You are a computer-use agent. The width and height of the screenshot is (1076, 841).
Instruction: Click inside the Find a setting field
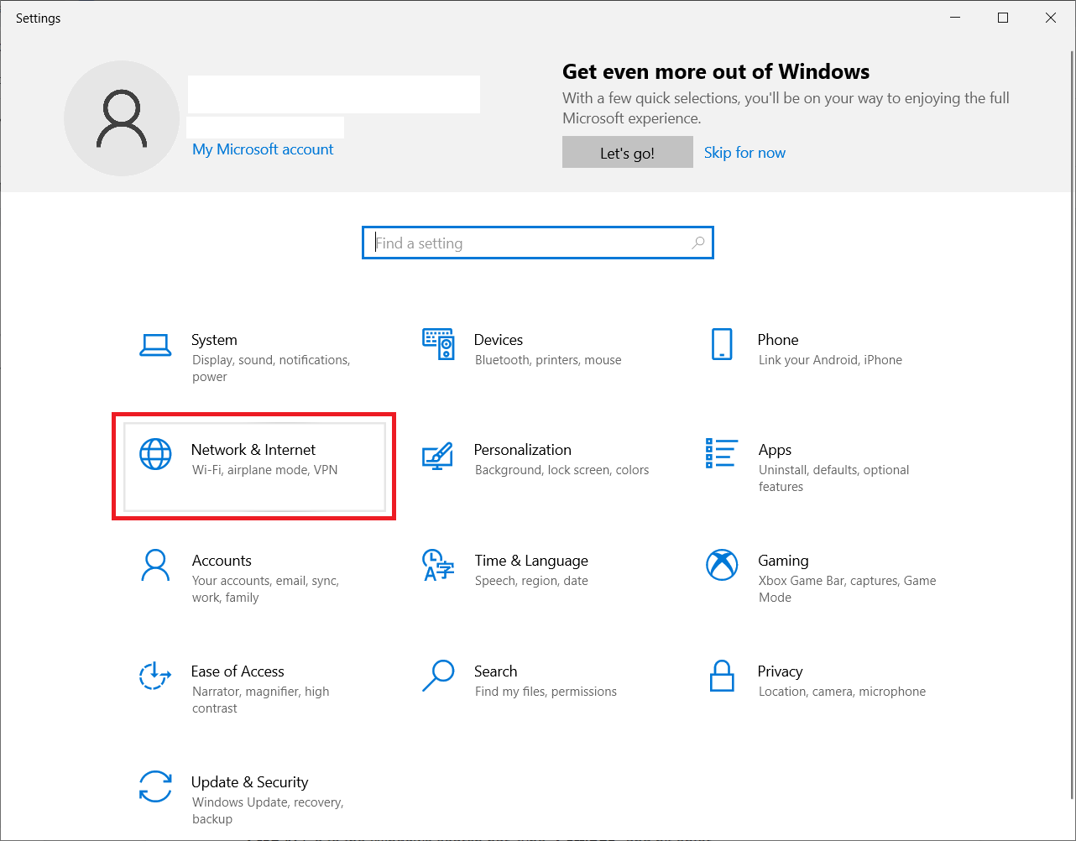tap(538, 243)
